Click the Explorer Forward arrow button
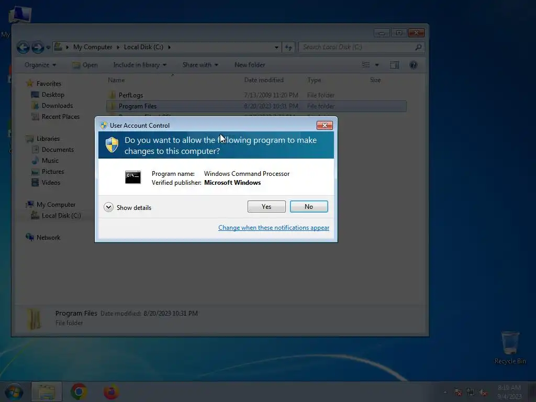The height and width of the screenshot is (402, 536). [38, 47]
